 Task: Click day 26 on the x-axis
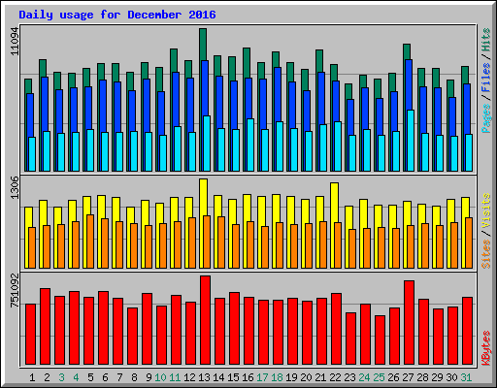coord(393,377)
